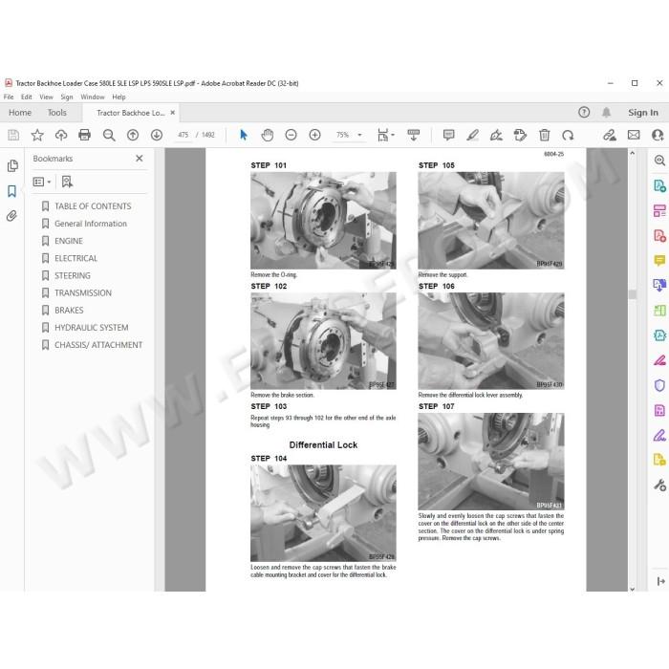This screenshot has height=669, width=669.
Task: Click scrollbar down arrow
Action: click(633, 589)
